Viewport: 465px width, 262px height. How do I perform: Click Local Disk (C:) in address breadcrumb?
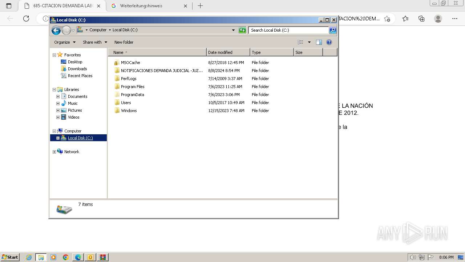pyautogui.click(x=125, y=30)
